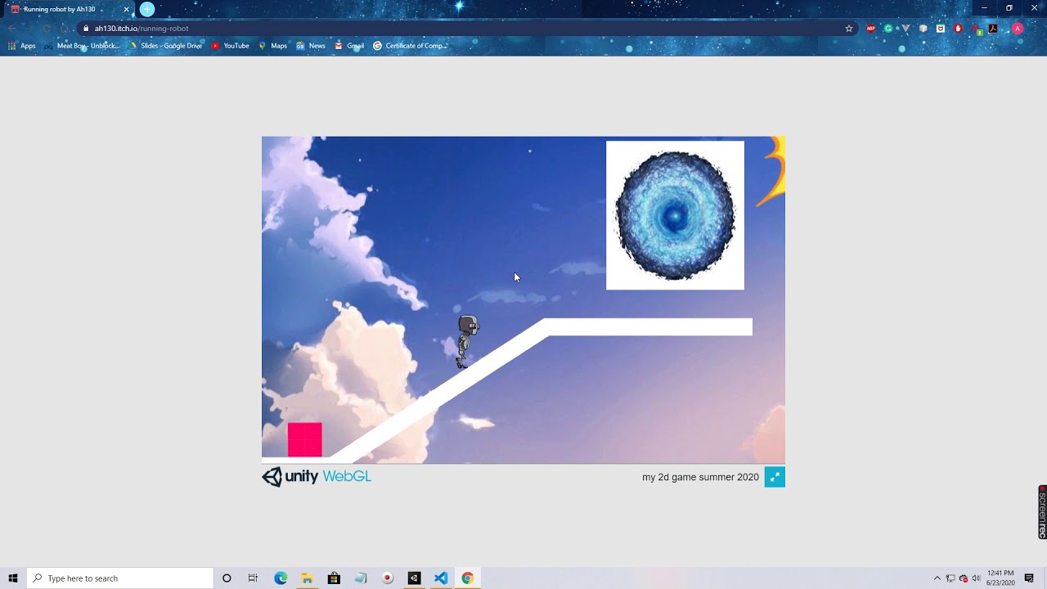
Task: Minimize the Chrome window
Action: coord(984,8)
